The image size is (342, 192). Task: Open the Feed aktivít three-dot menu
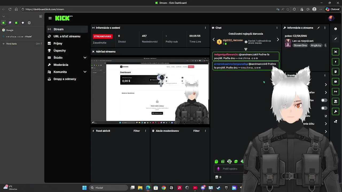point(145,131)
